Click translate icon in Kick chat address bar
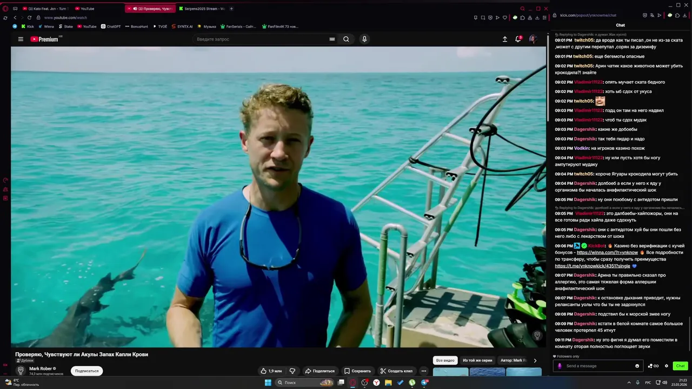Image resolution: width=692 pixels, height=389 pixels. [x=652, y=15]
